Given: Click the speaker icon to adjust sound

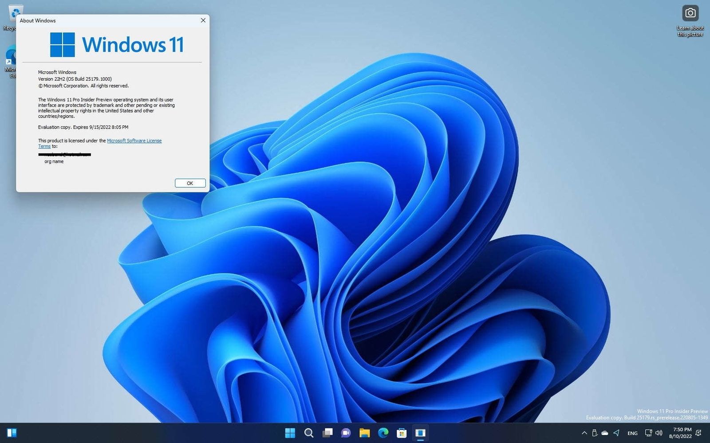Looking at the screenshot, I should (x=659, y=433).
